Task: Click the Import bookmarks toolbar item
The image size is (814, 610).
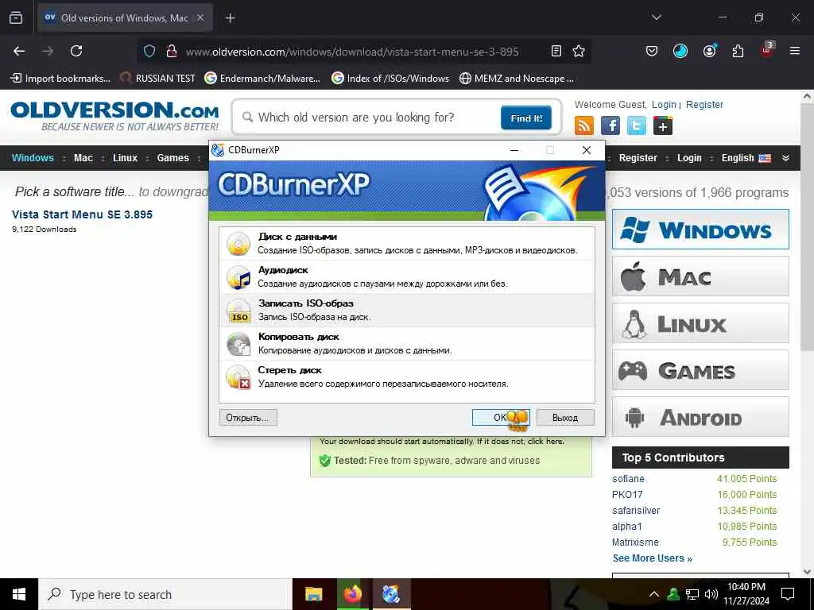Action: (60, 79)
